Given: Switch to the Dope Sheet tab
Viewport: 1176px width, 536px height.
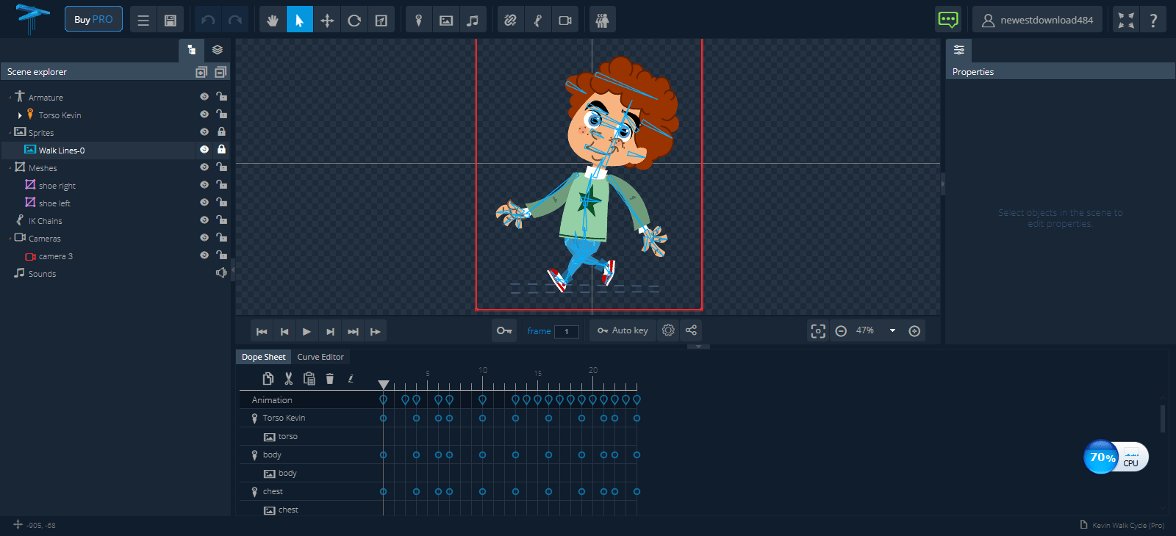Looking at the screenshot, I should click(x=263, y=357).
